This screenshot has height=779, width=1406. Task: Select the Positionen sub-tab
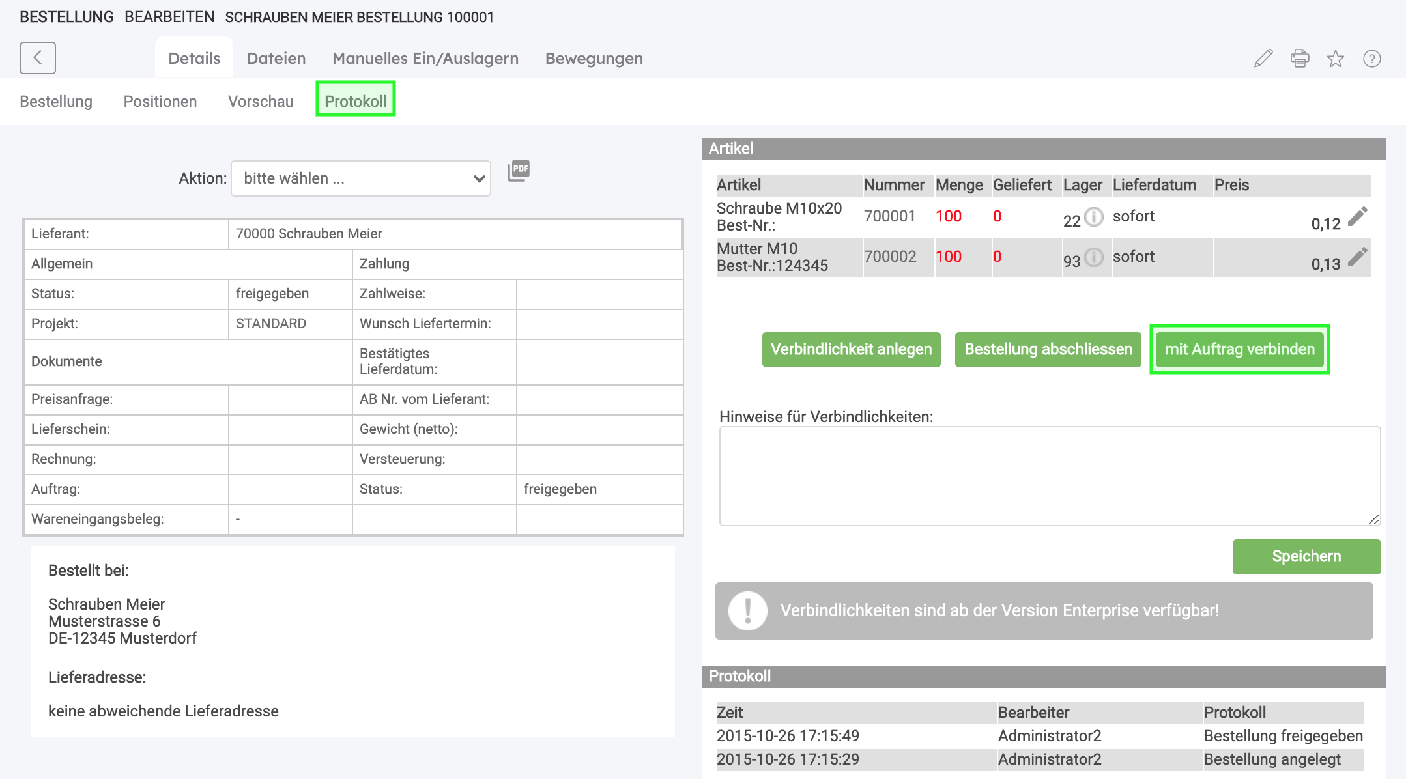click(x=160, y=102)
